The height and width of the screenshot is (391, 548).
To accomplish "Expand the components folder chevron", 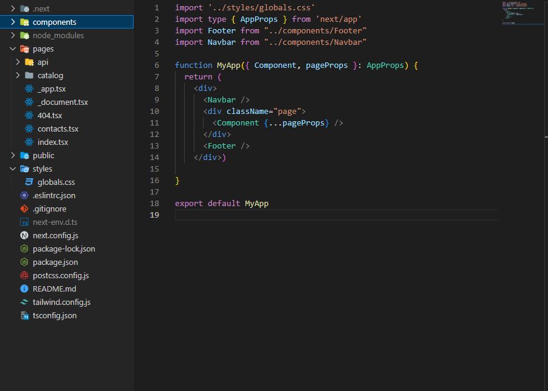I will [13, 22].
